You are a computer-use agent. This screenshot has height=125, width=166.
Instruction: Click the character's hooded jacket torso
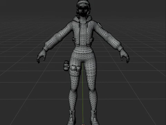pyautogui.click(x=83, y=31)
